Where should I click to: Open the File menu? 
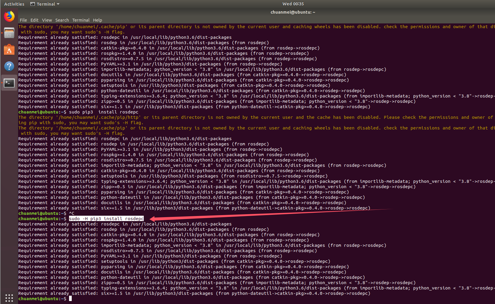[23, 20]
